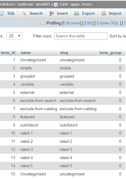The height and width of the screenshot is (179, 126).
Task: Click the Edit link
Action: click(88, 23)
